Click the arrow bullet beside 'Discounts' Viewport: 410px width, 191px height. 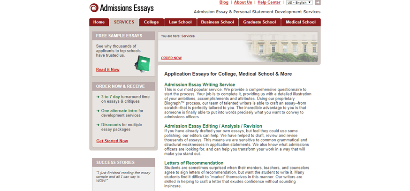click(x=98, y=125)
